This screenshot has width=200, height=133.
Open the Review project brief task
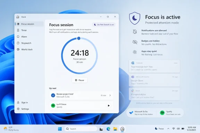pos(81,95)
